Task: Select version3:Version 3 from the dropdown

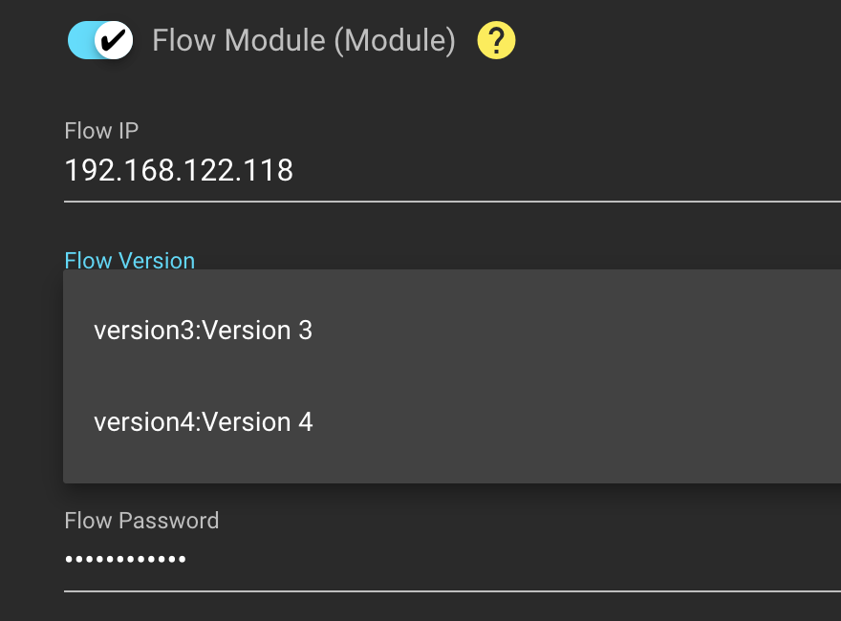Action: 203,331
